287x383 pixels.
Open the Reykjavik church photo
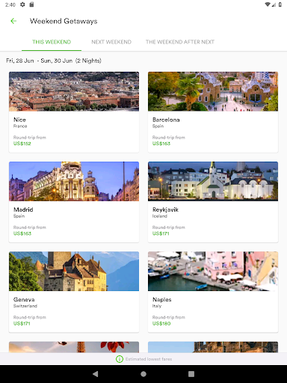coord(213,181)
